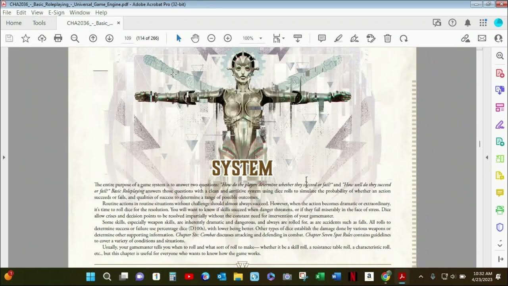508x286 pixels.
Task: Open Word from the taskbar
Action: (336, 276)
